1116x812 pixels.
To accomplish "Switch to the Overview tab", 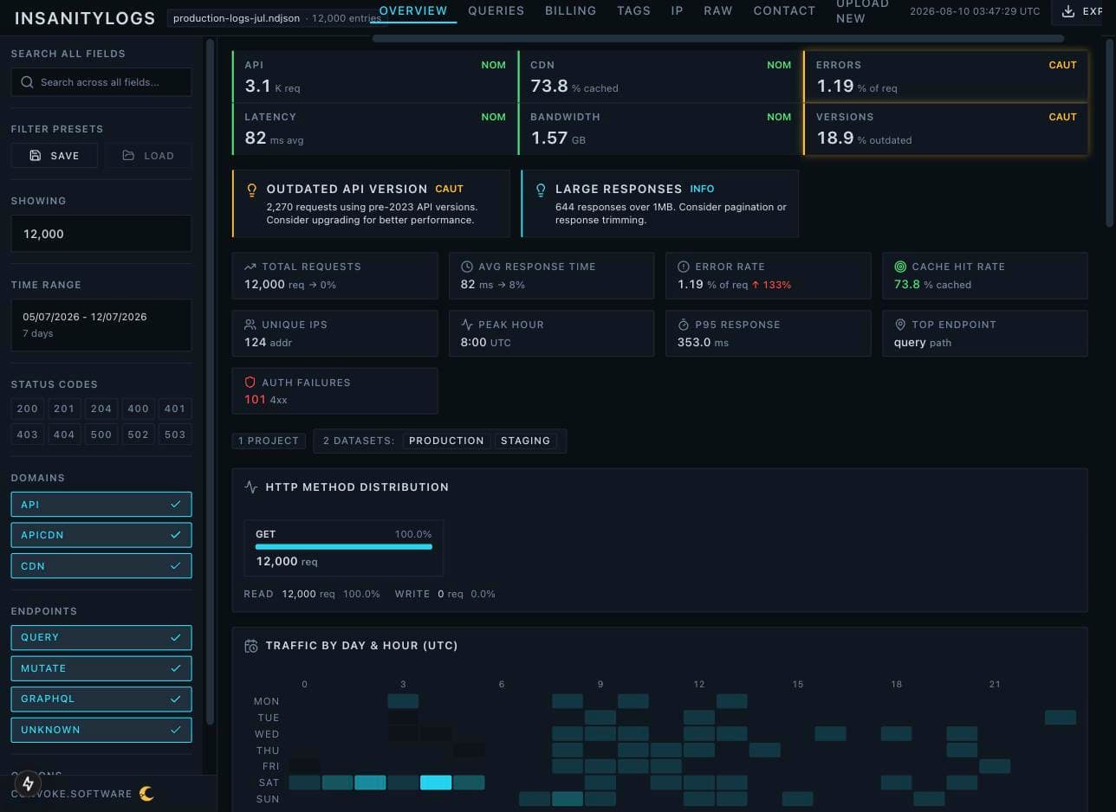I will [x=413, y=11].
